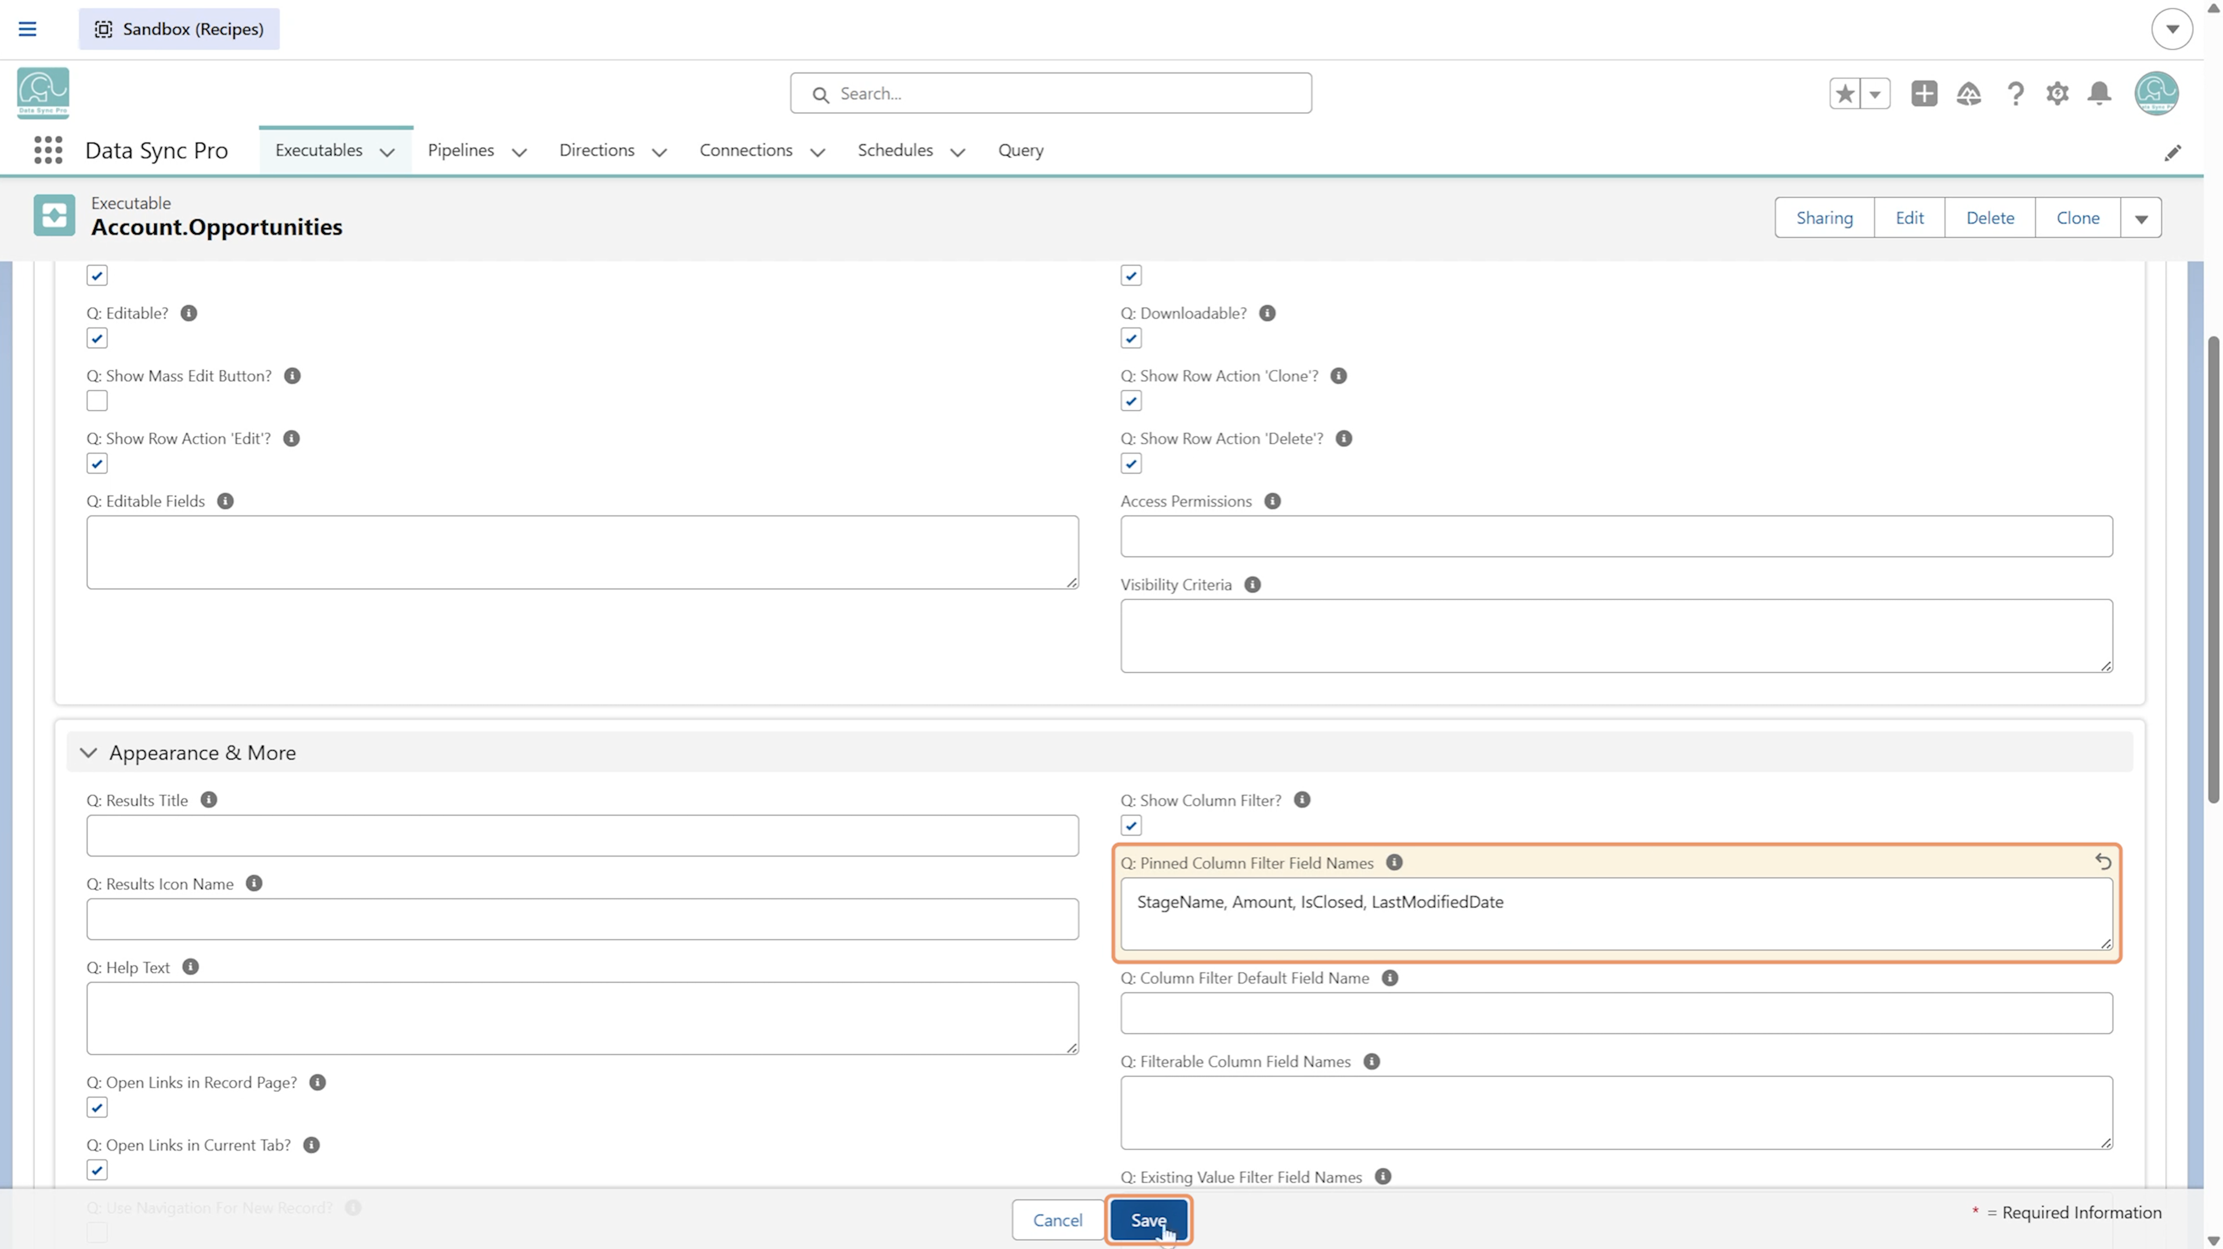Image resolution: width=2223 pixels, height=1249 pixels.
Task: Toggle Open Links in Current Tab checkbox
Action: 97,1171
